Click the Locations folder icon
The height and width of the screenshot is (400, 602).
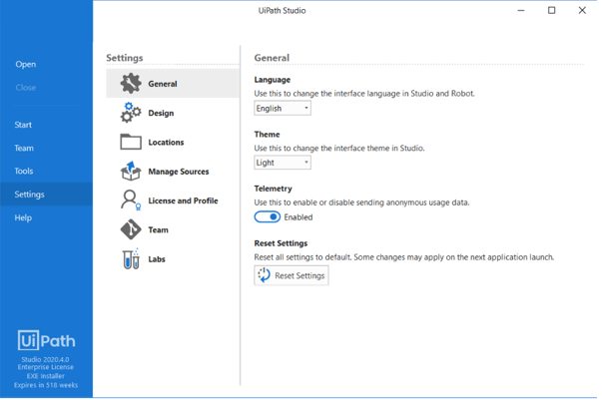[x=131, y=142]
